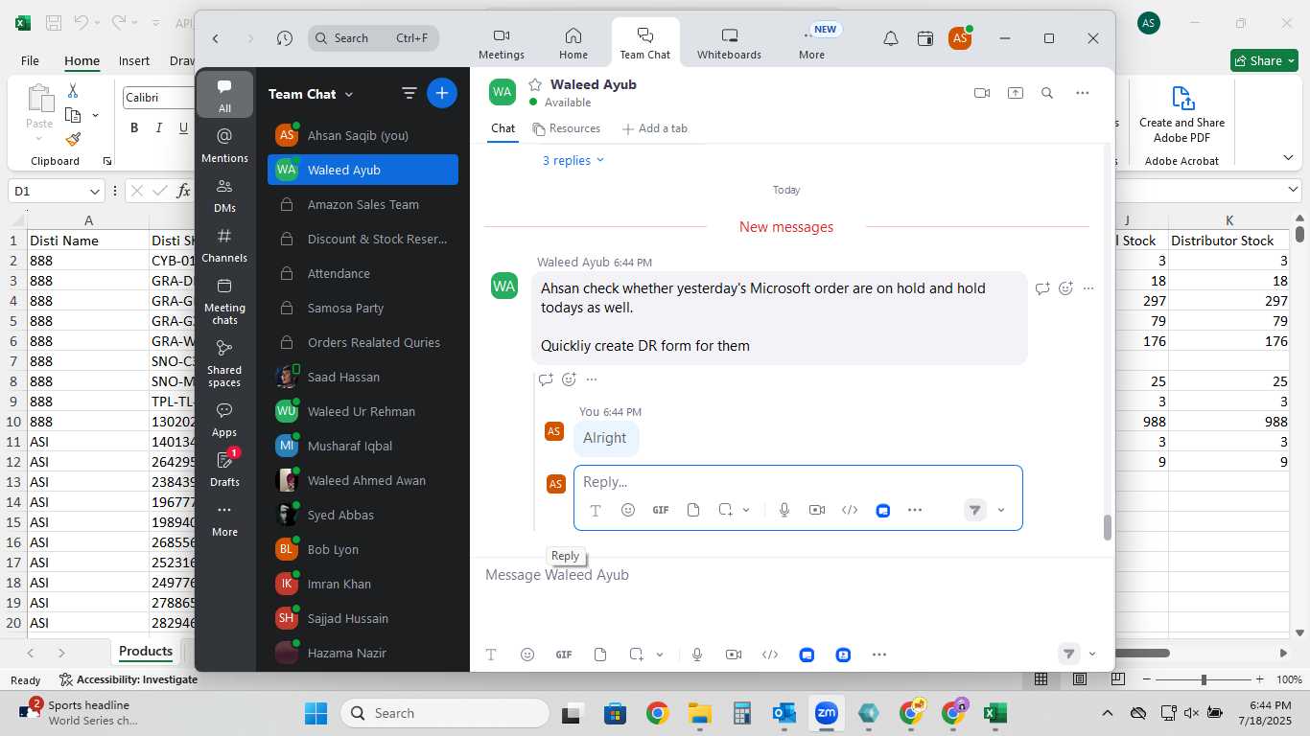Toggle Bold in Excel ribbon
The height and width of the screenshot is (736, 1310).
pyautogui.click(x=134, y=127)
